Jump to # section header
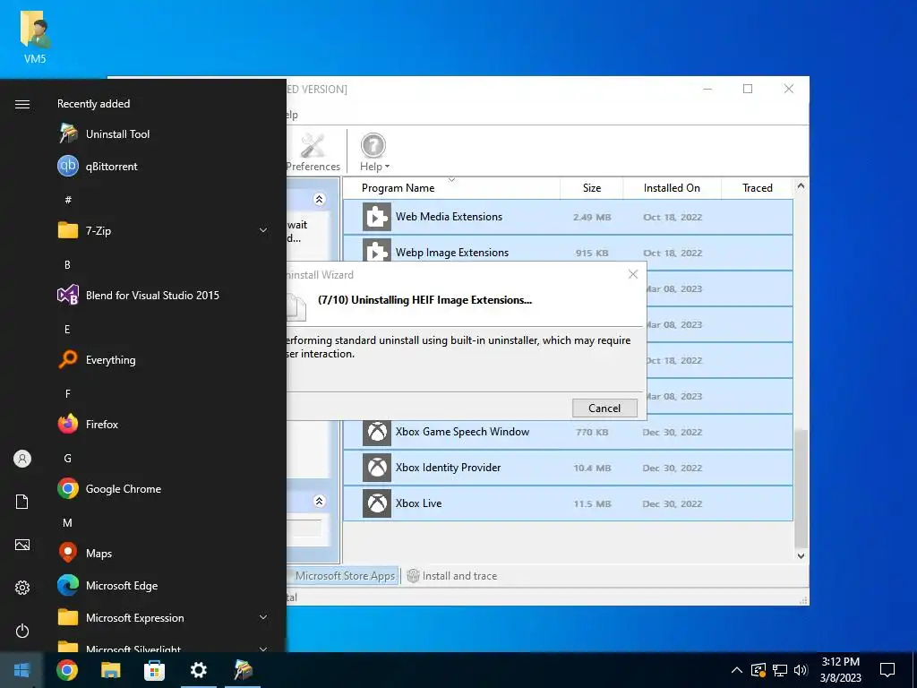The image size is (917, 688). (68, 200)
